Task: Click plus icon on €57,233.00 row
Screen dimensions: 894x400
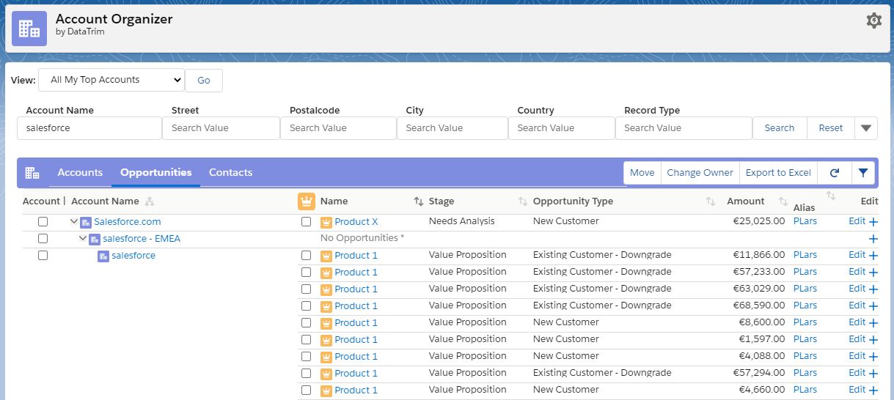Action: coord(873,273)
